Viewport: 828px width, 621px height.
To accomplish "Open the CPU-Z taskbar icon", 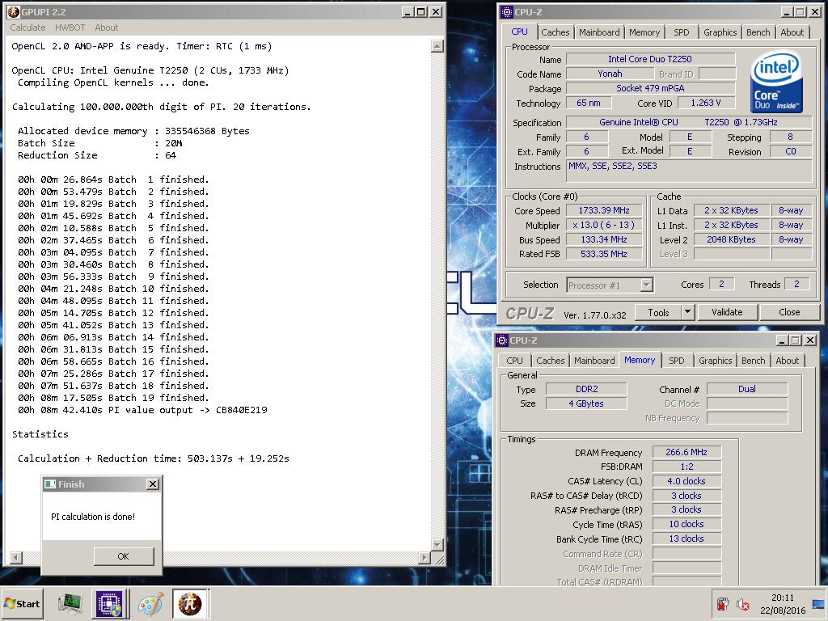I will tap(109, 603).
